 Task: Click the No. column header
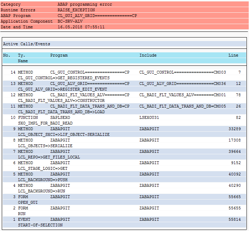[x=6, y=55]
